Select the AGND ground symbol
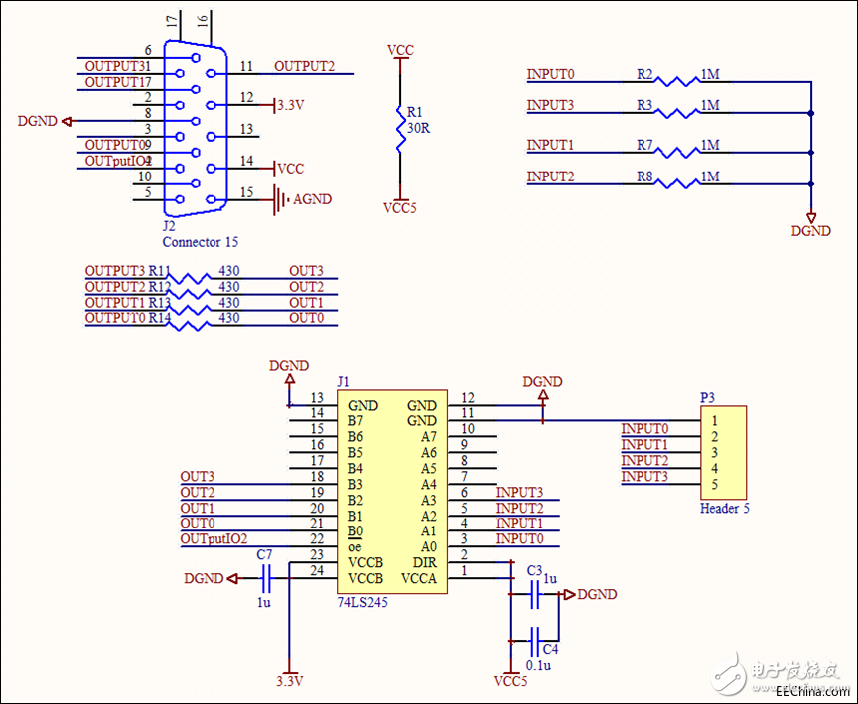Screen dimensions: 858x704 click(x=279, y=200)
